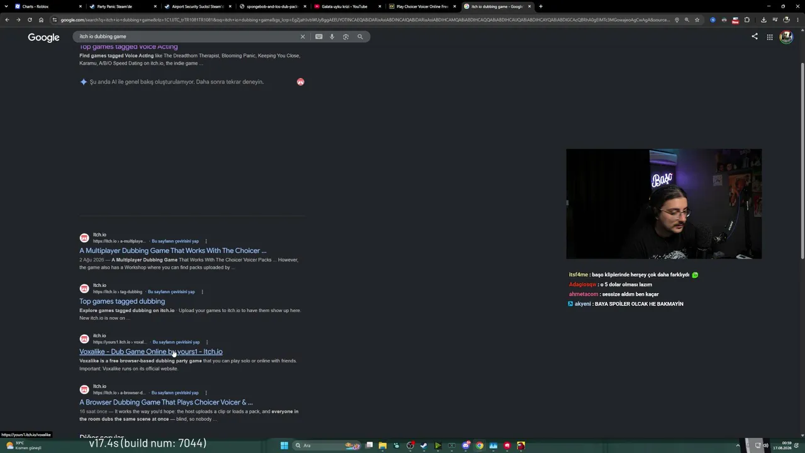The height and width of the screenshot is (453, 805).
Task: Open the weather widget in the taskbar
Action: (23, 445)
